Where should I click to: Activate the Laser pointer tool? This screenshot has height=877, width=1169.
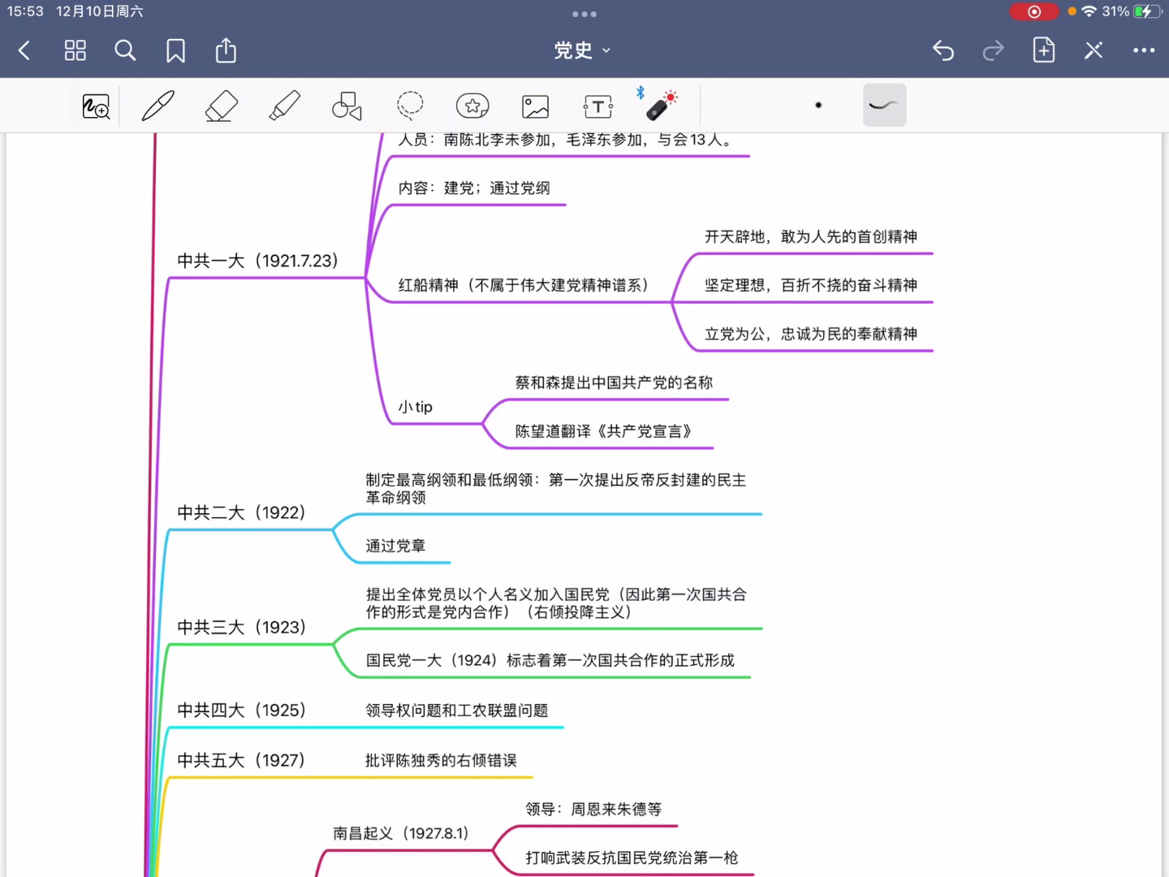pos(659,105)
